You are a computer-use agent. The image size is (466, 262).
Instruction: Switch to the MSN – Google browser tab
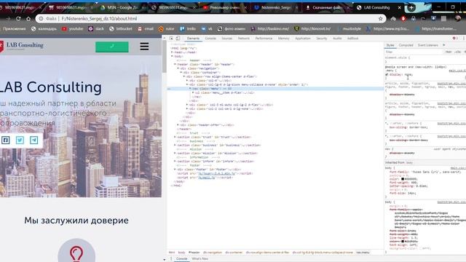pos(122,8)
